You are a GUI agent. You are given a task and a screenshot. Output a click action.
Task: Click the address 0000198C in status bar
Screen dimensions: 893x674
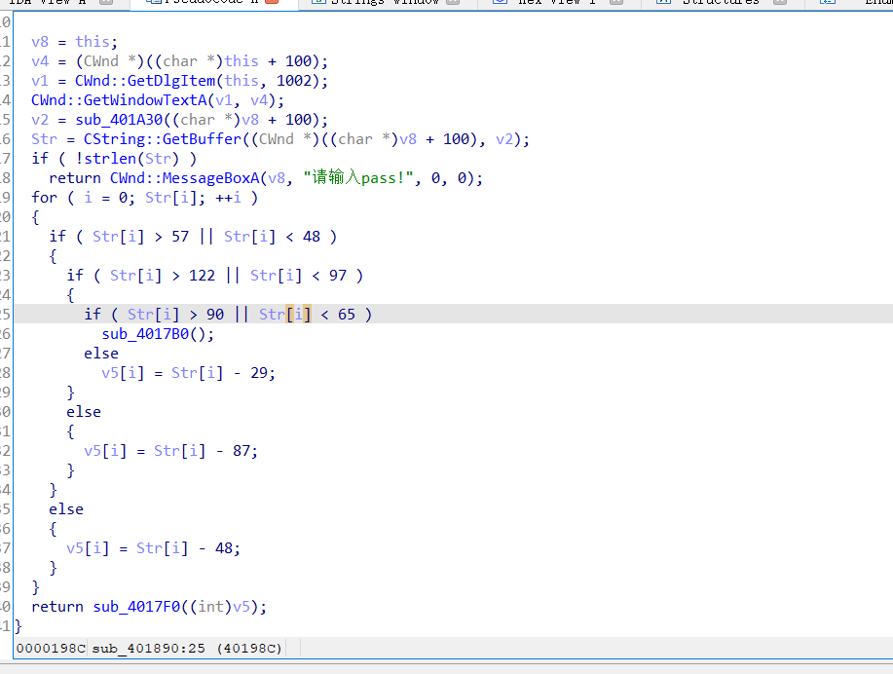point(51,649)
